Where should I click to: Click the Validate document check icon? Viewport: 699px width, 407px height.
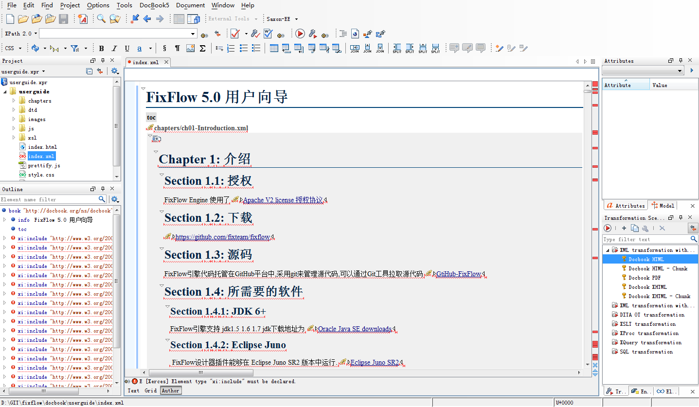[x=235, y=34]
